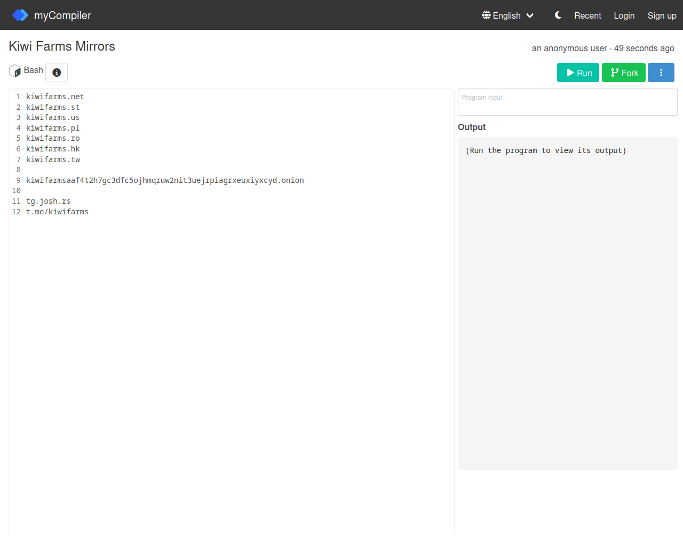Click the line kiwifarms.st in the editor
Image resolution: width=683 pixels, height=546 pixels.
pyautogui.click(x=53, y=107)
